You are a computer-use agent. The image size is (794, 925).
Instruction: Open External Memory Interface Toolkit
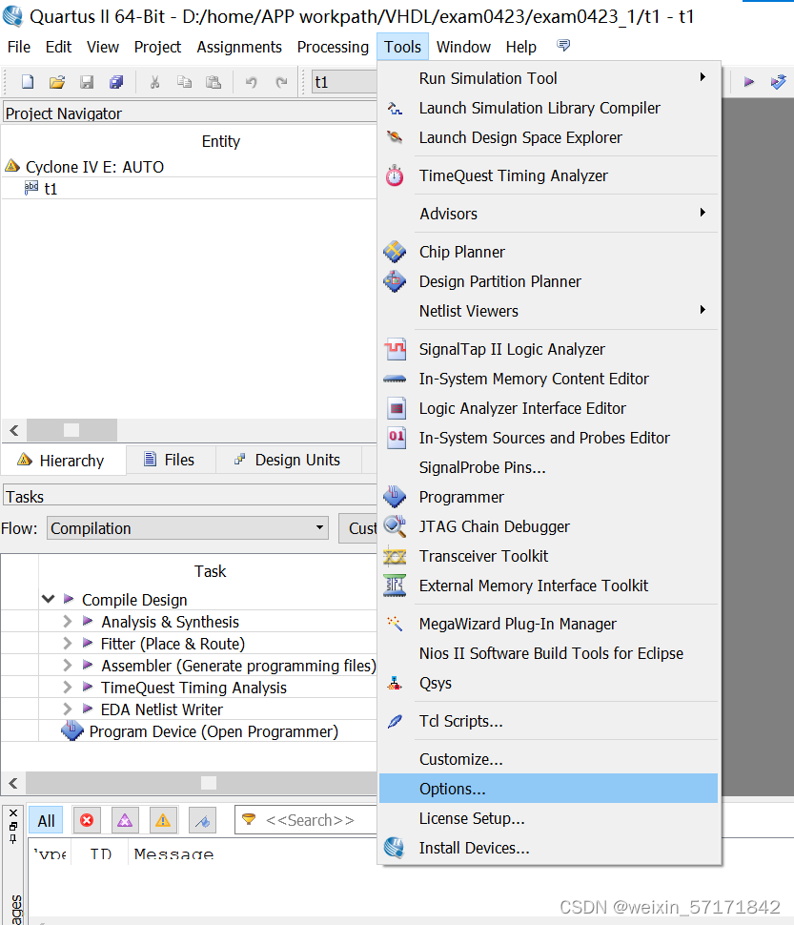[548, 586]
